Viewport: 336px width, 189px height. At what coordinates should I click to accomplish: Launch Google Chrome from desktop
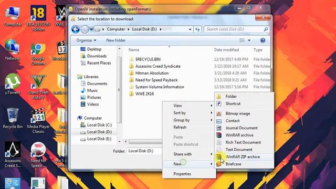tap(38, 54)
